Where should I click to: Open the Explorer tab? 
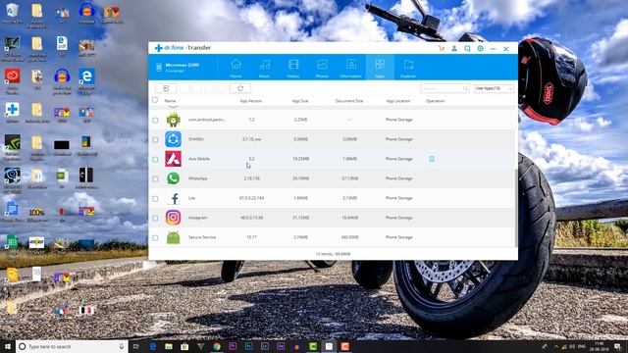(x=408, y=68)
